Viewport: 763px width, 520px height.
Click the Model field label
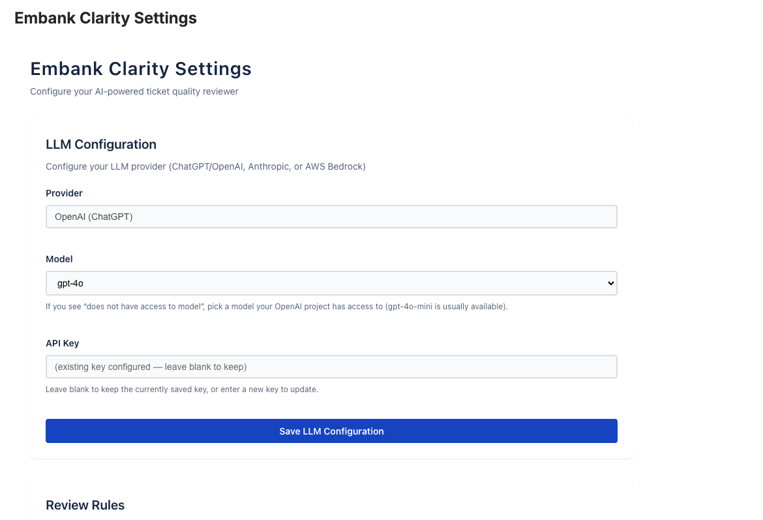(x=59, y=259)
